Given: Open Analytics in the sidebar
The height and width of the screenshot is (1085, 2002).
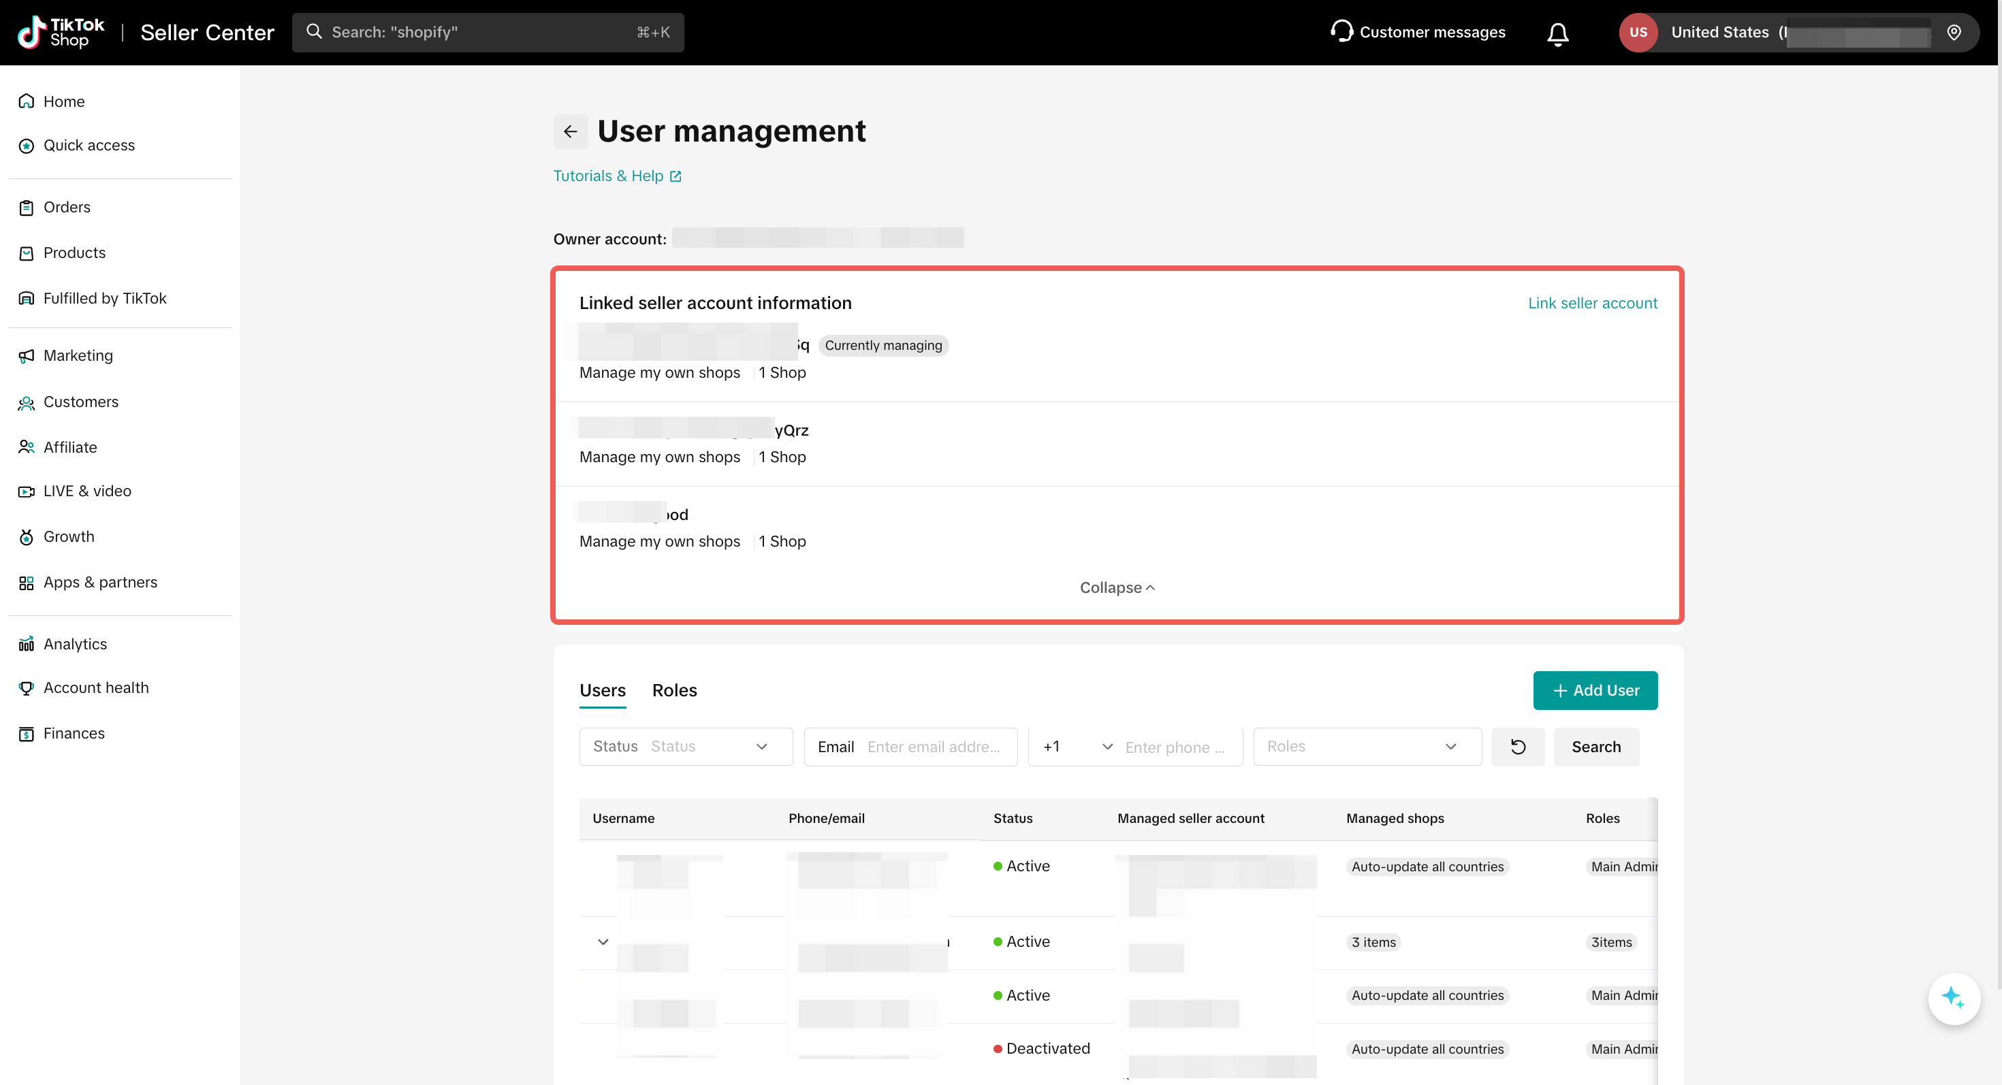Looking at the screenshot, I should [75, 644].
